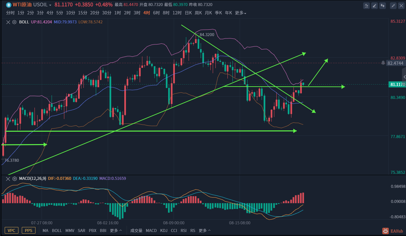The height and width of the screenshot is (236, 406).
Task: Switch to the 15分 timeframe
Action: (83, 13)
